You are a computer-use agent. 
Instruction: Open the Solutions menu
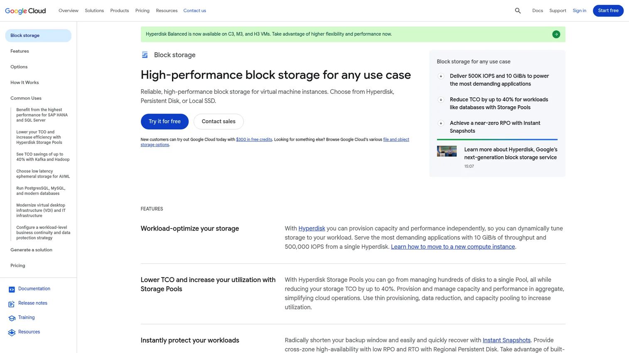[x=94, y=11]
